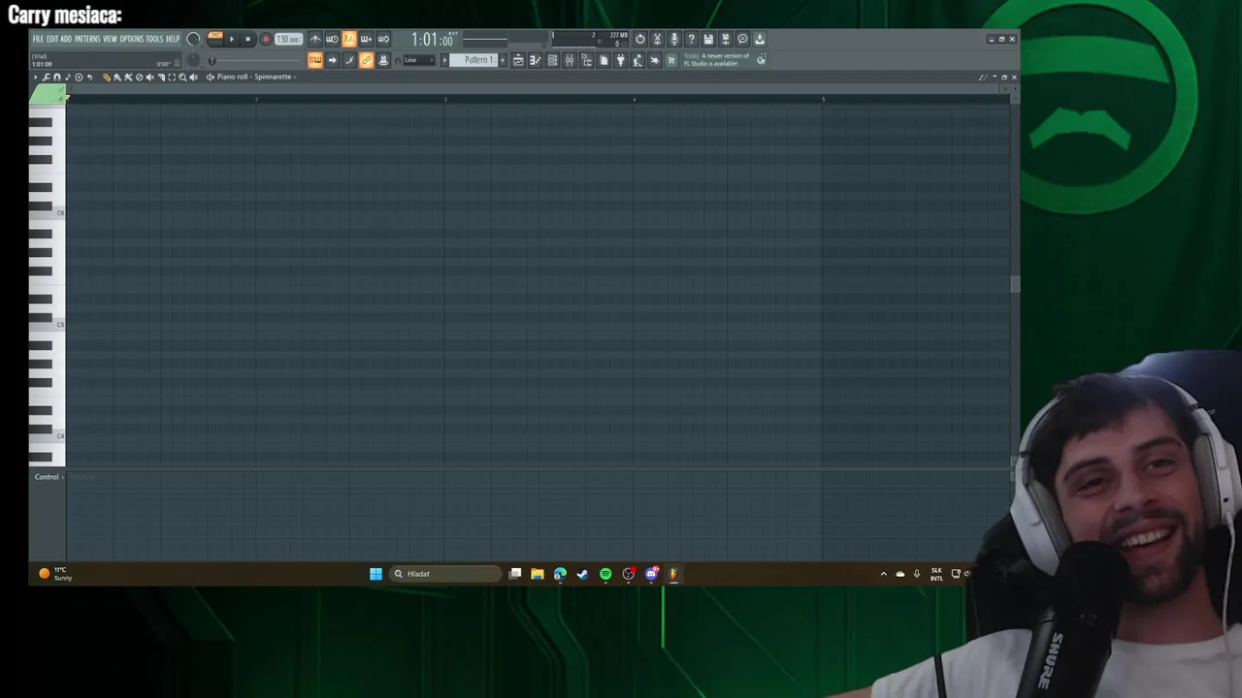Select the Zoom magnifier tool
This screenshot has width=1242, height=698.
coord(182,77)
